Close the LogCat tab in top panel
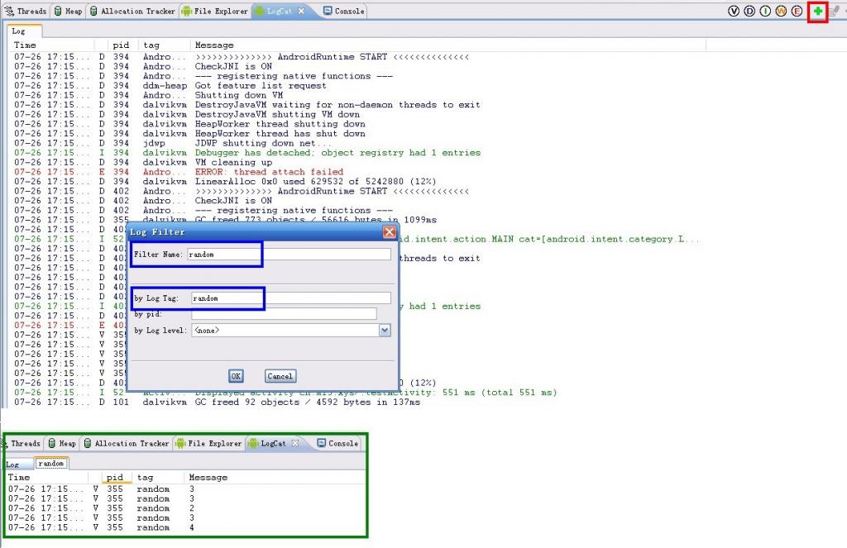 click(301, 12)
